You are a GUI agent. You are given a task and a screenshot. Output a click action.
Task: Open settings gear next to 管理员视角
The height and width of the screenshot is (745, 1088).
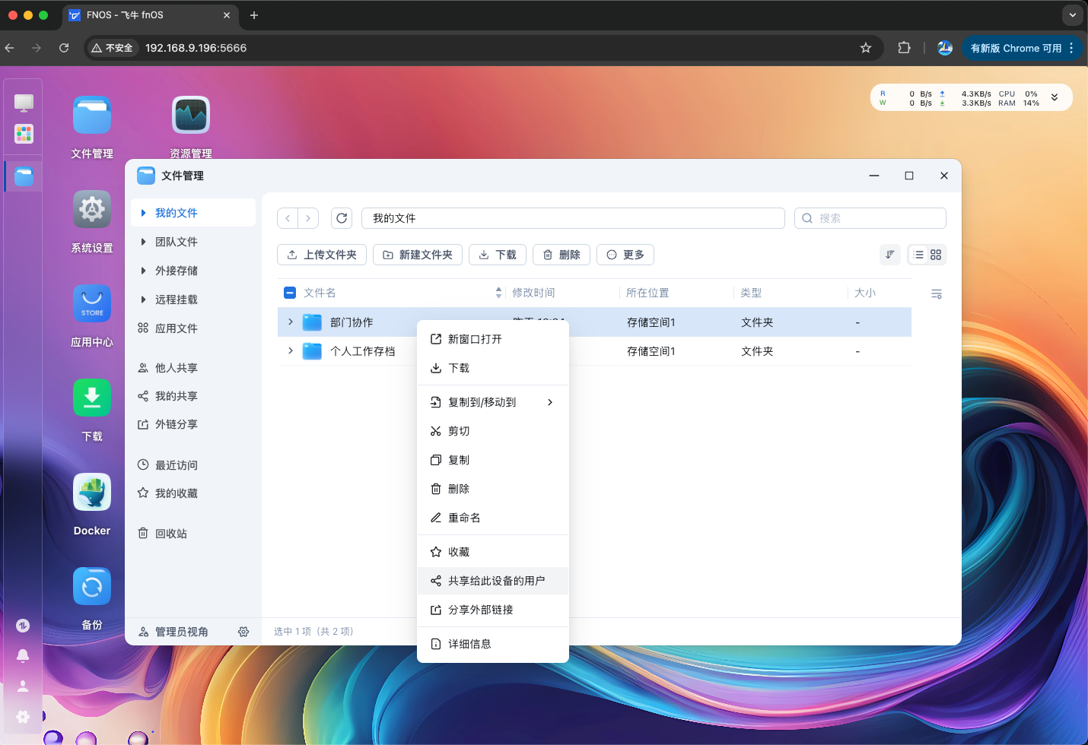pos(243,632)
